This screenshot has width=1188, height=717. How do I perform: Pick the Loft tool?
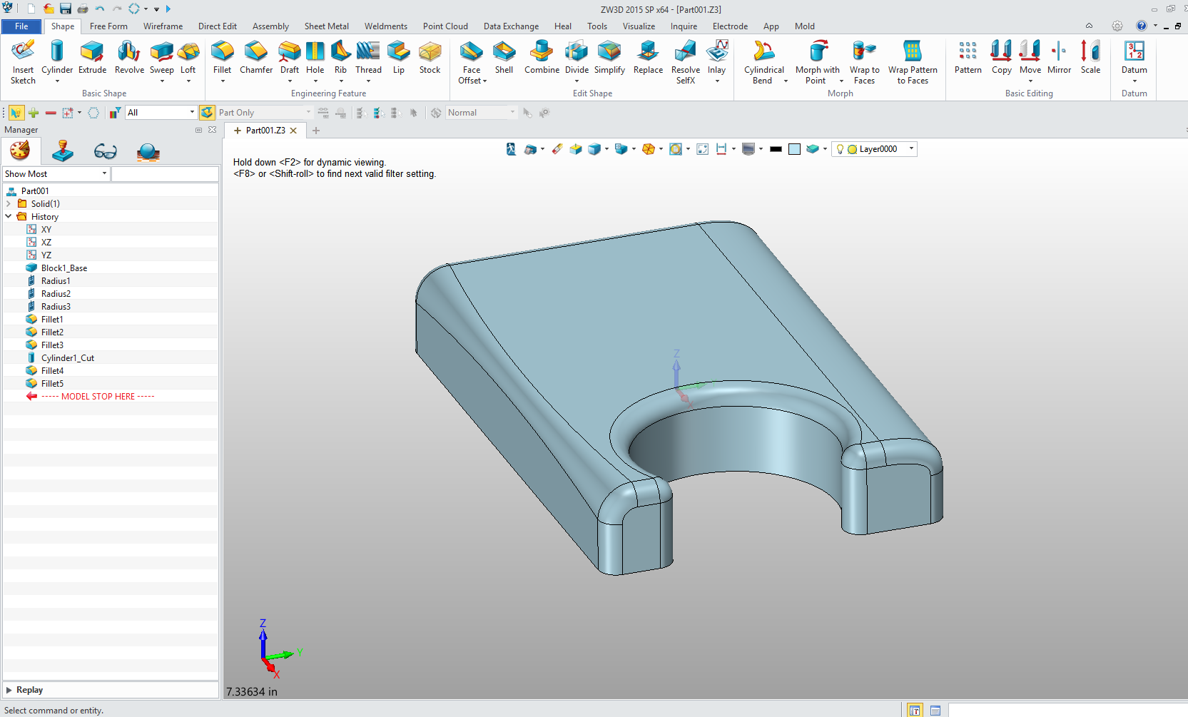pos(188,57)
